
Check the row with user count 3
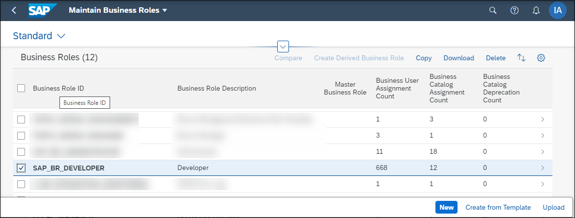(21, 135)
